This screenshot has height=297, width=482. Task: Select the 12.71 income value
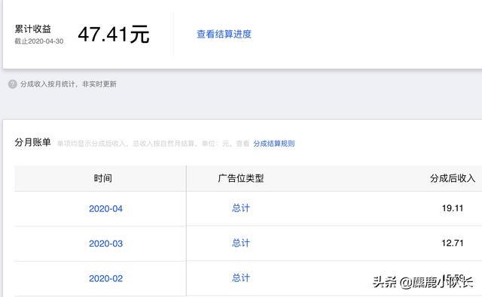coord(453,244)
